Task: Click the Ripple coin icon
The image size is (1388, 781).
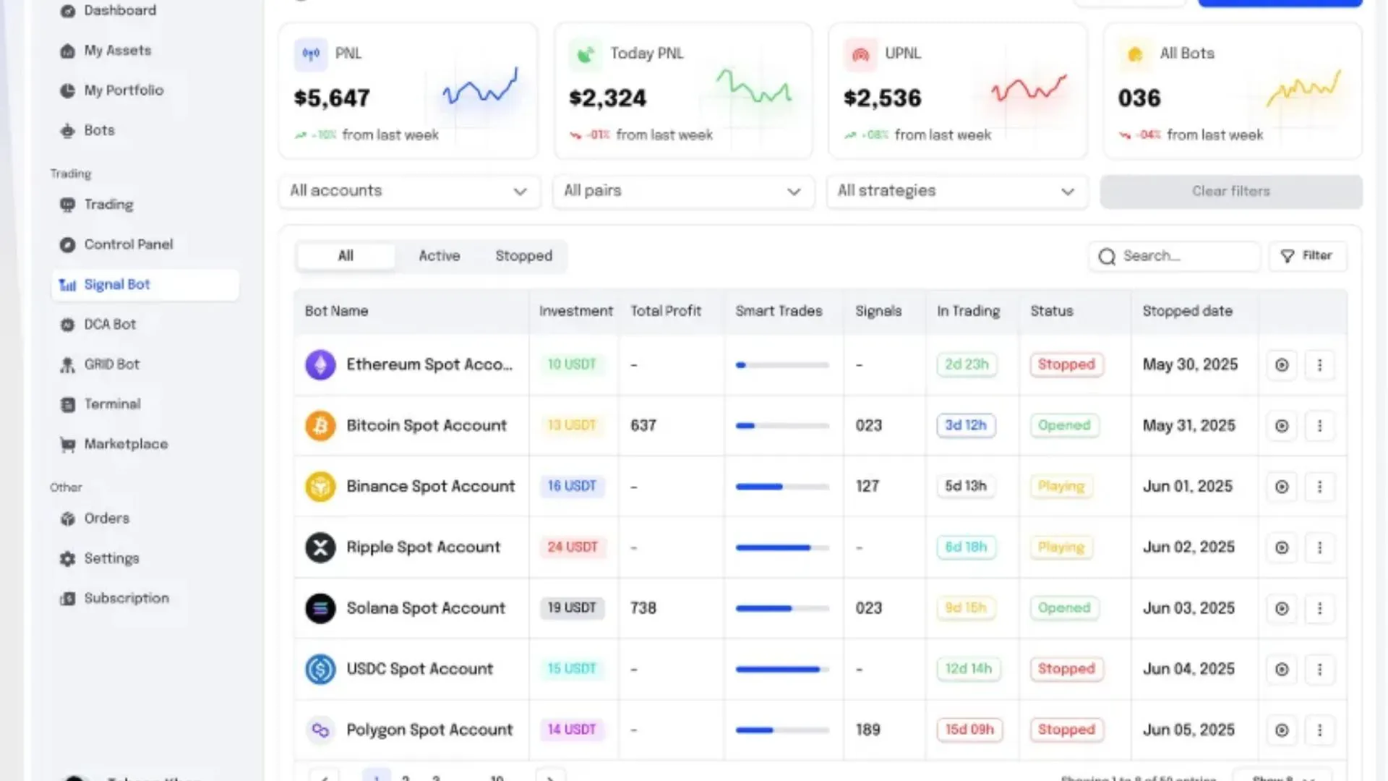Action: point(320,547)
